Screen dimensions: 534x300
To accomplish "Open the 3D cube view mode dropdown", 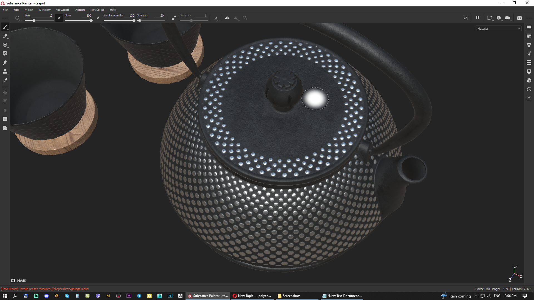I will point(499,18).
